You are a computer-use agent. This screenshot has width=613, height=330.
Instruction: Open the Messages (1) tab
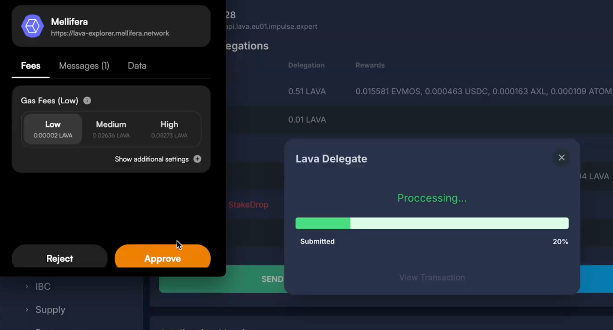point(84,66)
